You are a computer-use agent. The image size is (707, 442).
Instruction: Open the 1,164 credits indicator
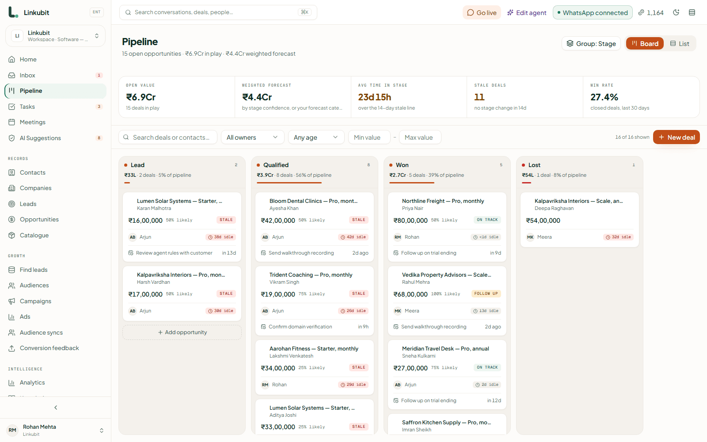(651, 12)
